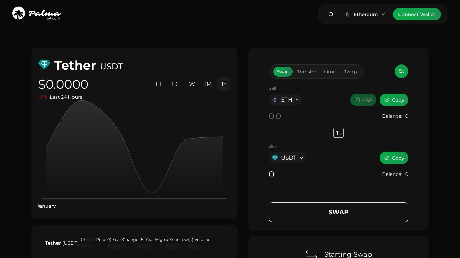
Task: Click the Volume stat label
Action: coord(202,240)
